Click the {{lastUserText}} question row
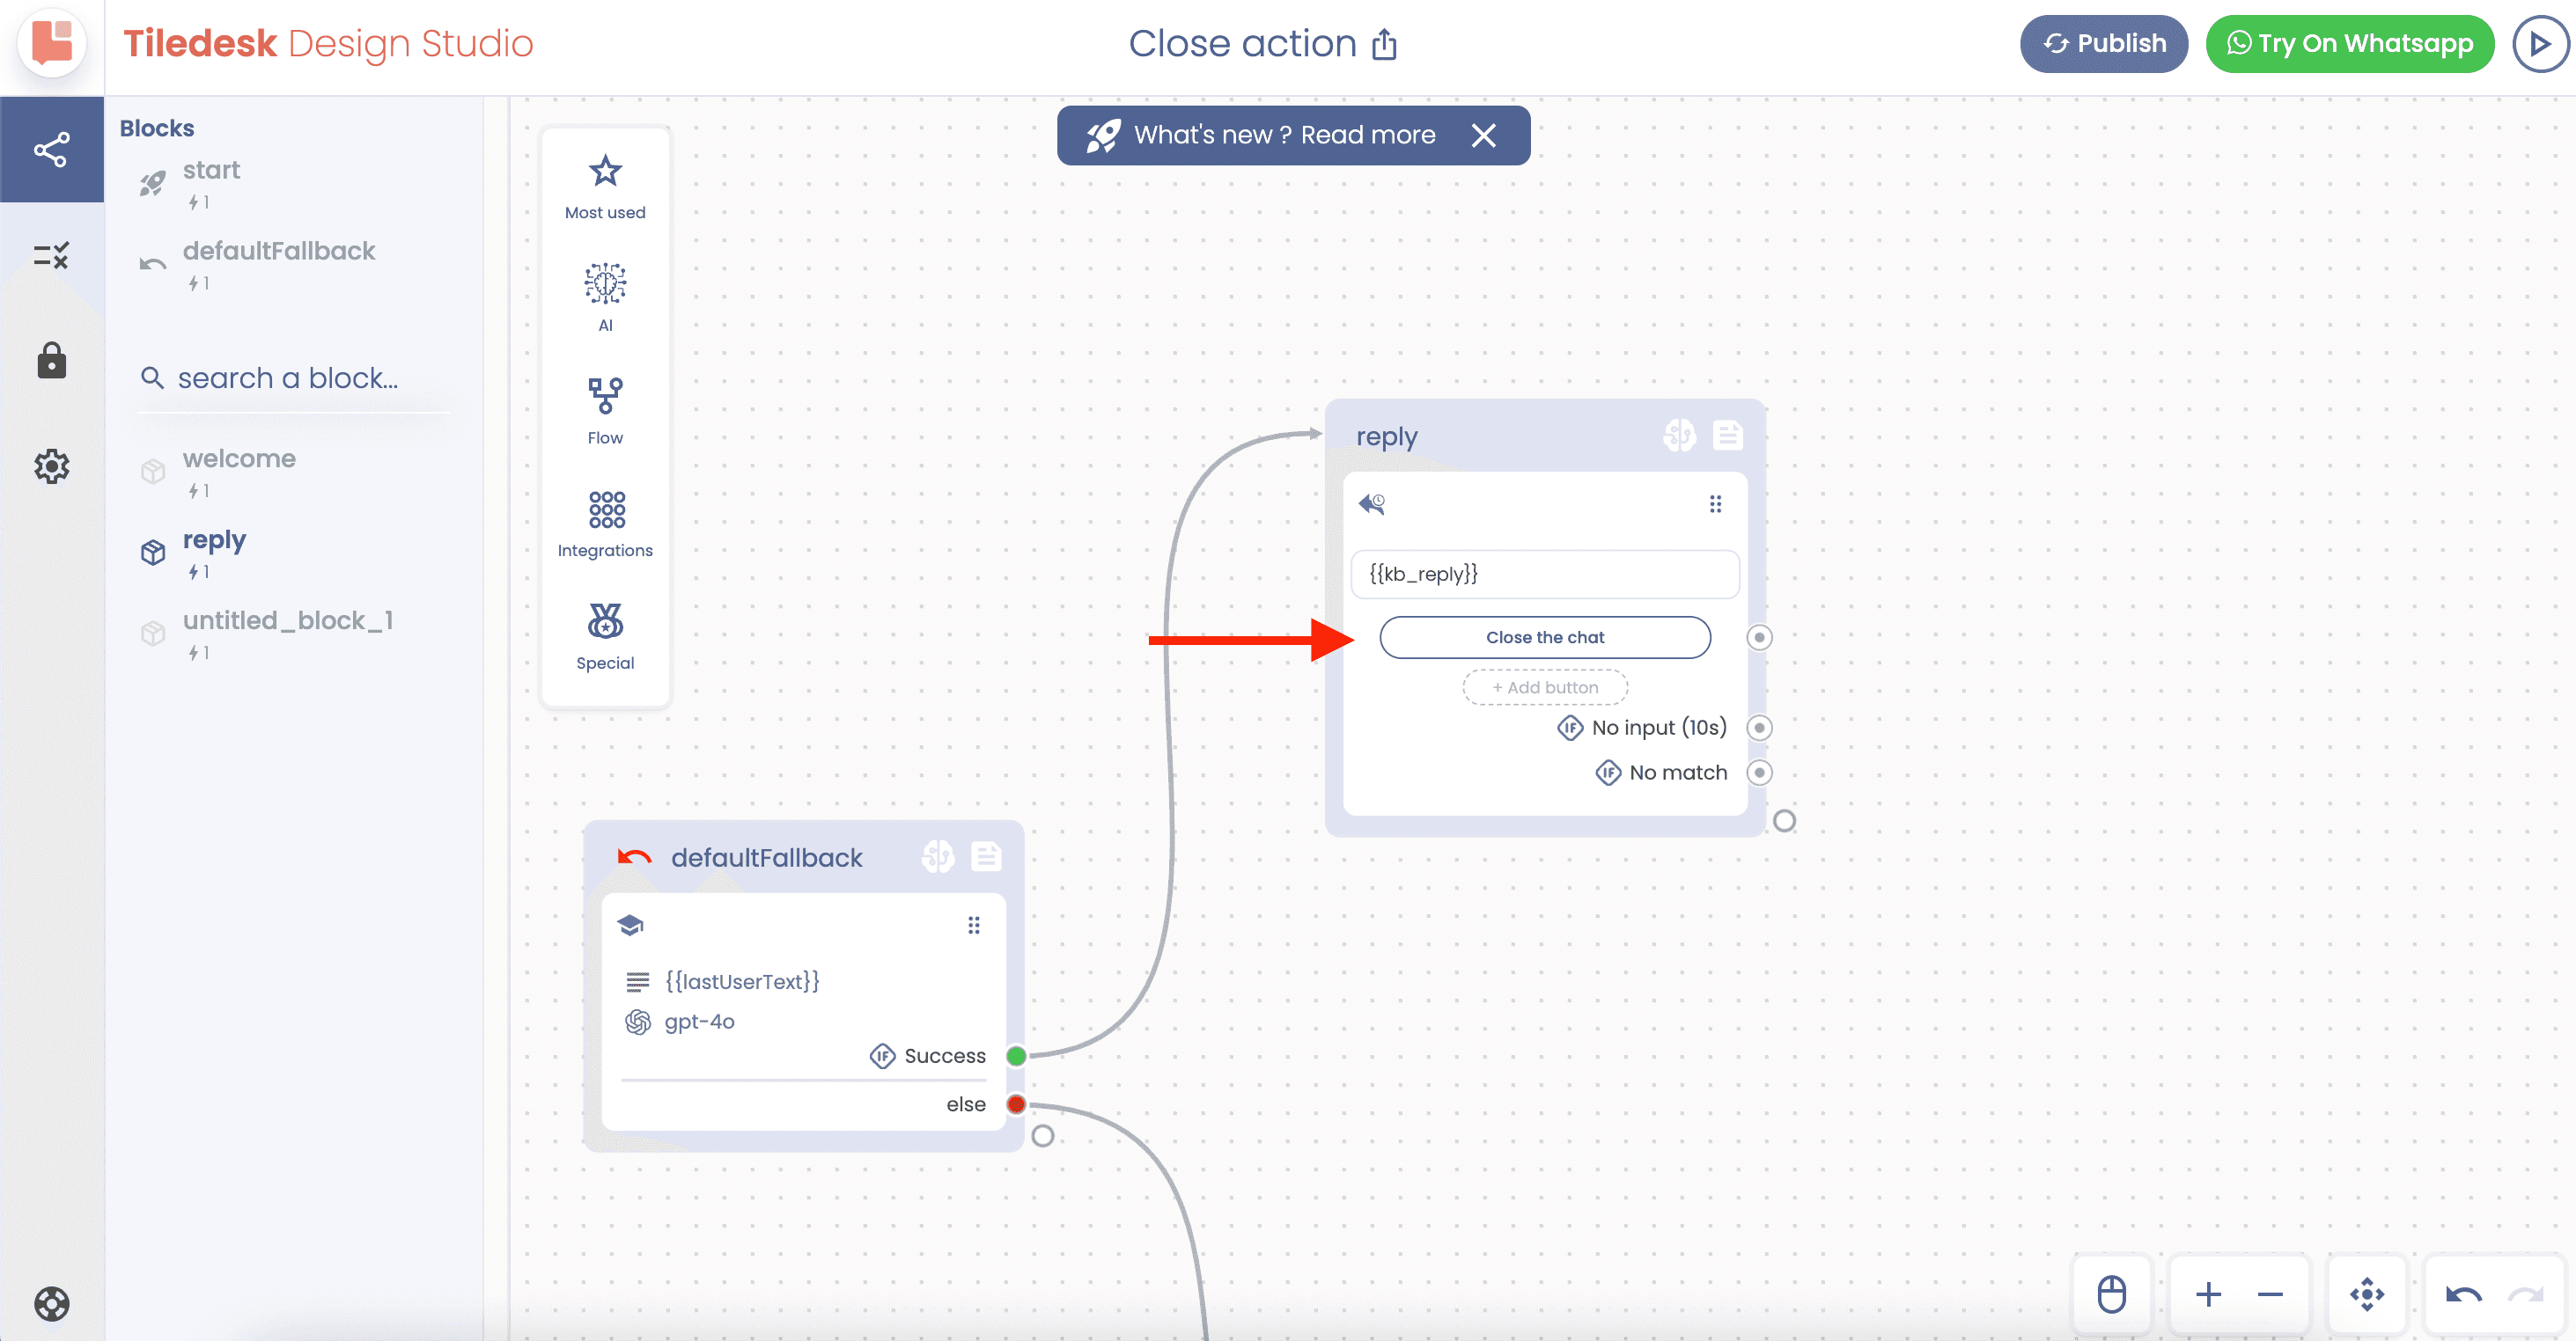Screen dimensions: 2576x1341 (x=742, y=981)
